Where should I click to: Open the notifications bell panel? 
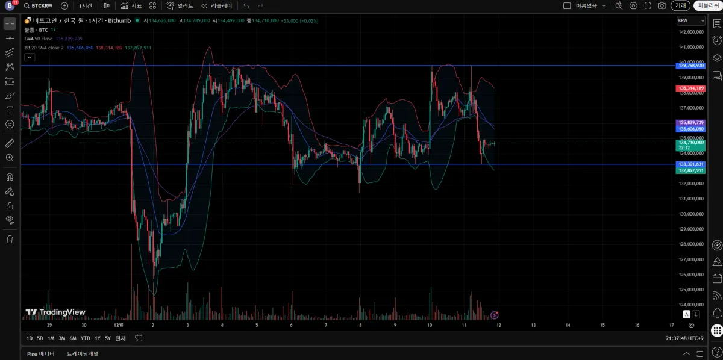[716, 312]
